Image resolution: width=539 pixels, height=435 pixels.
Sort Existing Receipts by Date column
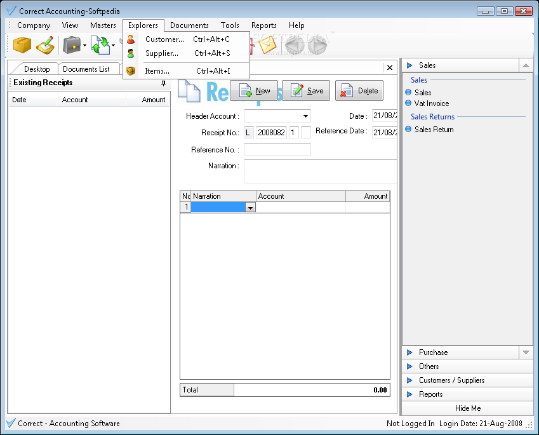click(33, 100)
